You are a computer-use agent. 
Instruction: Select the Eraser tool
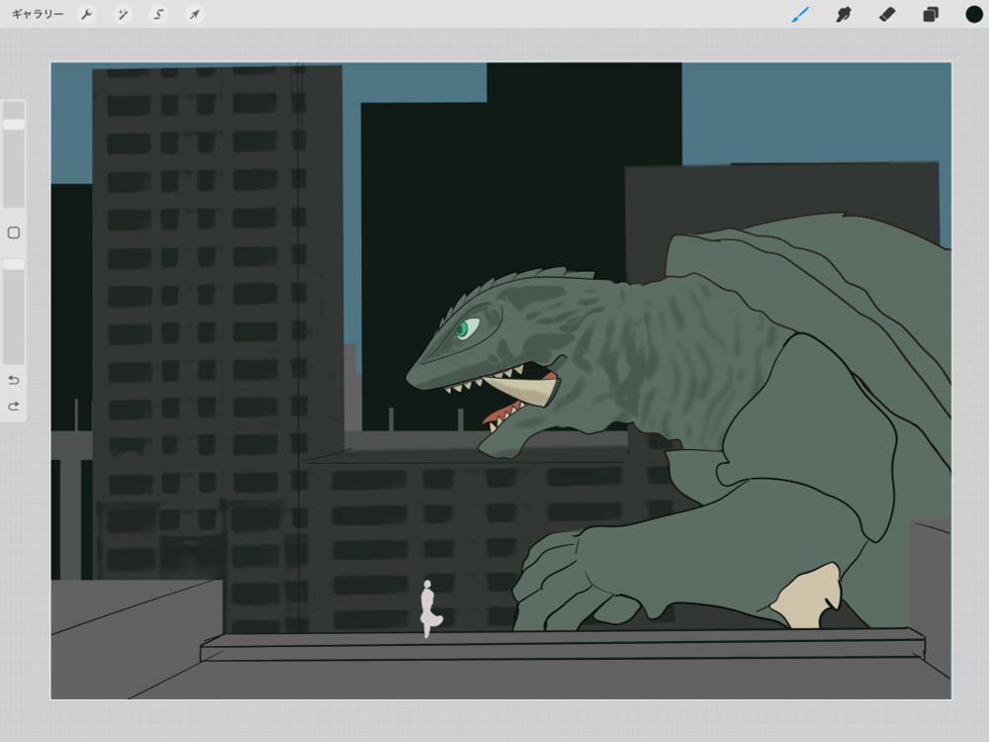(887, 15)
